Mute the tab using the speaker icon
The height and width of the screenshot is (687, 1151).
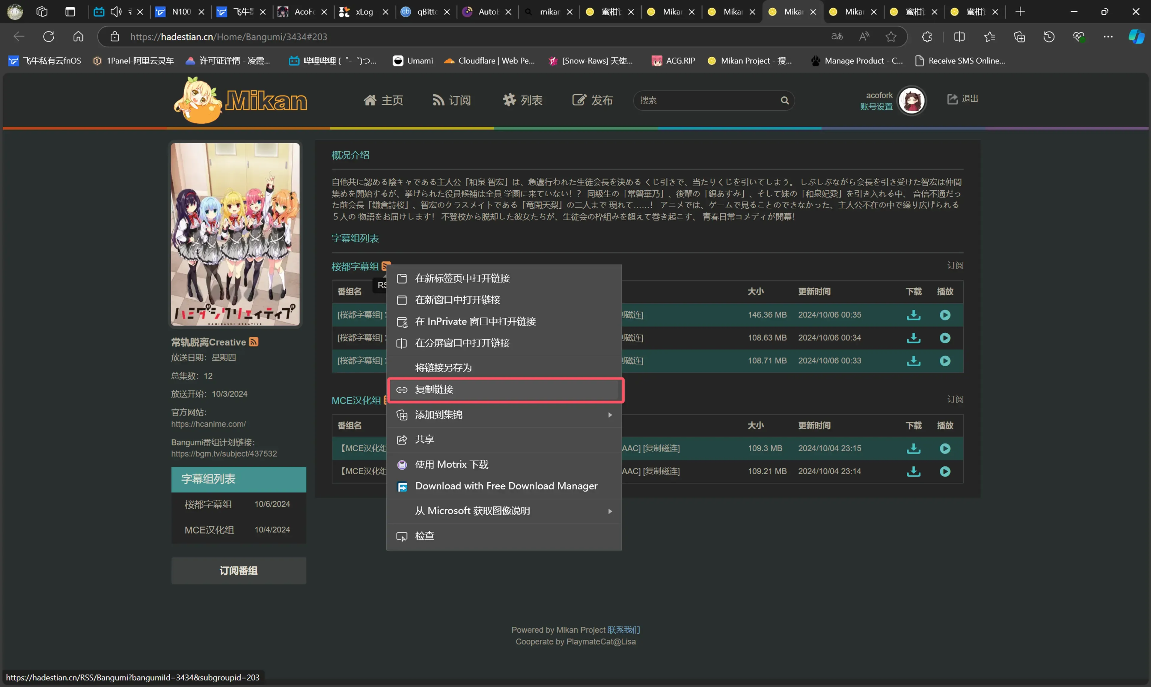pos(116,12)
